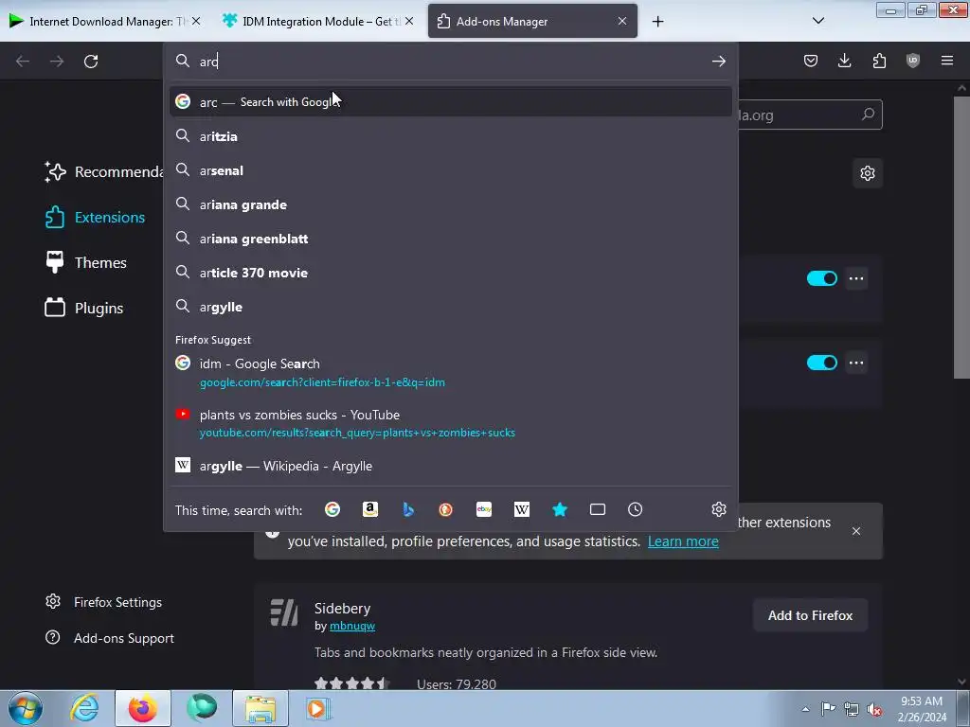Screen dimensions: 970x727
Task: Open Add-ons Support link
Action: pyautogui.click(x=110, y=638)
